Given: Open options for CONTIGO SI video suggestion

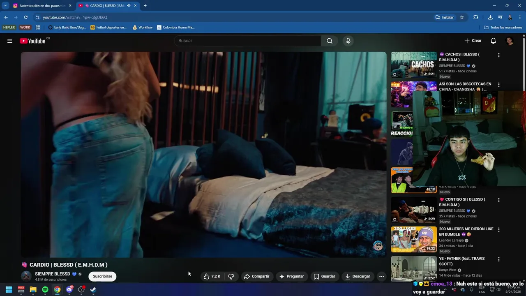Looking at the screenshot, I should 499,200.
